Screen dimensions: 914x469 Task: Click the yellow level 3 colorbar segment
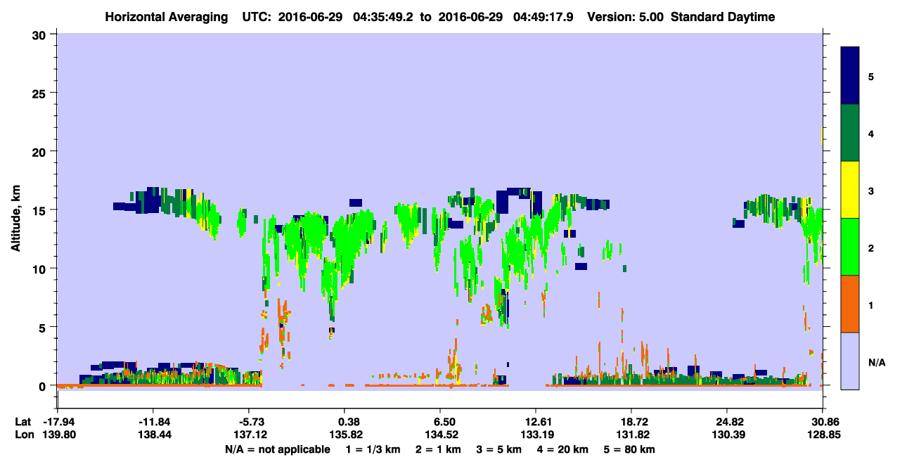click(850, 190)
